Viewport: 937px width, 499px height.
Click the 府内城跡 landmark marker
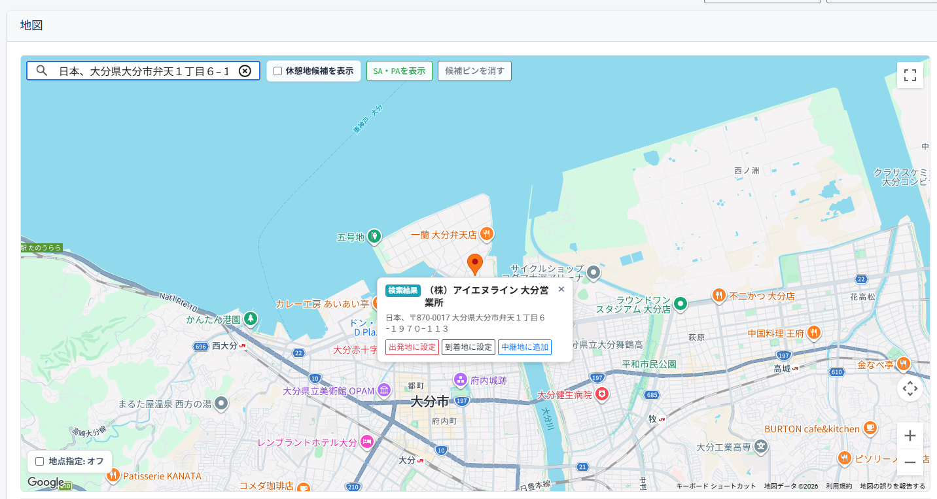tap(461, 380)
